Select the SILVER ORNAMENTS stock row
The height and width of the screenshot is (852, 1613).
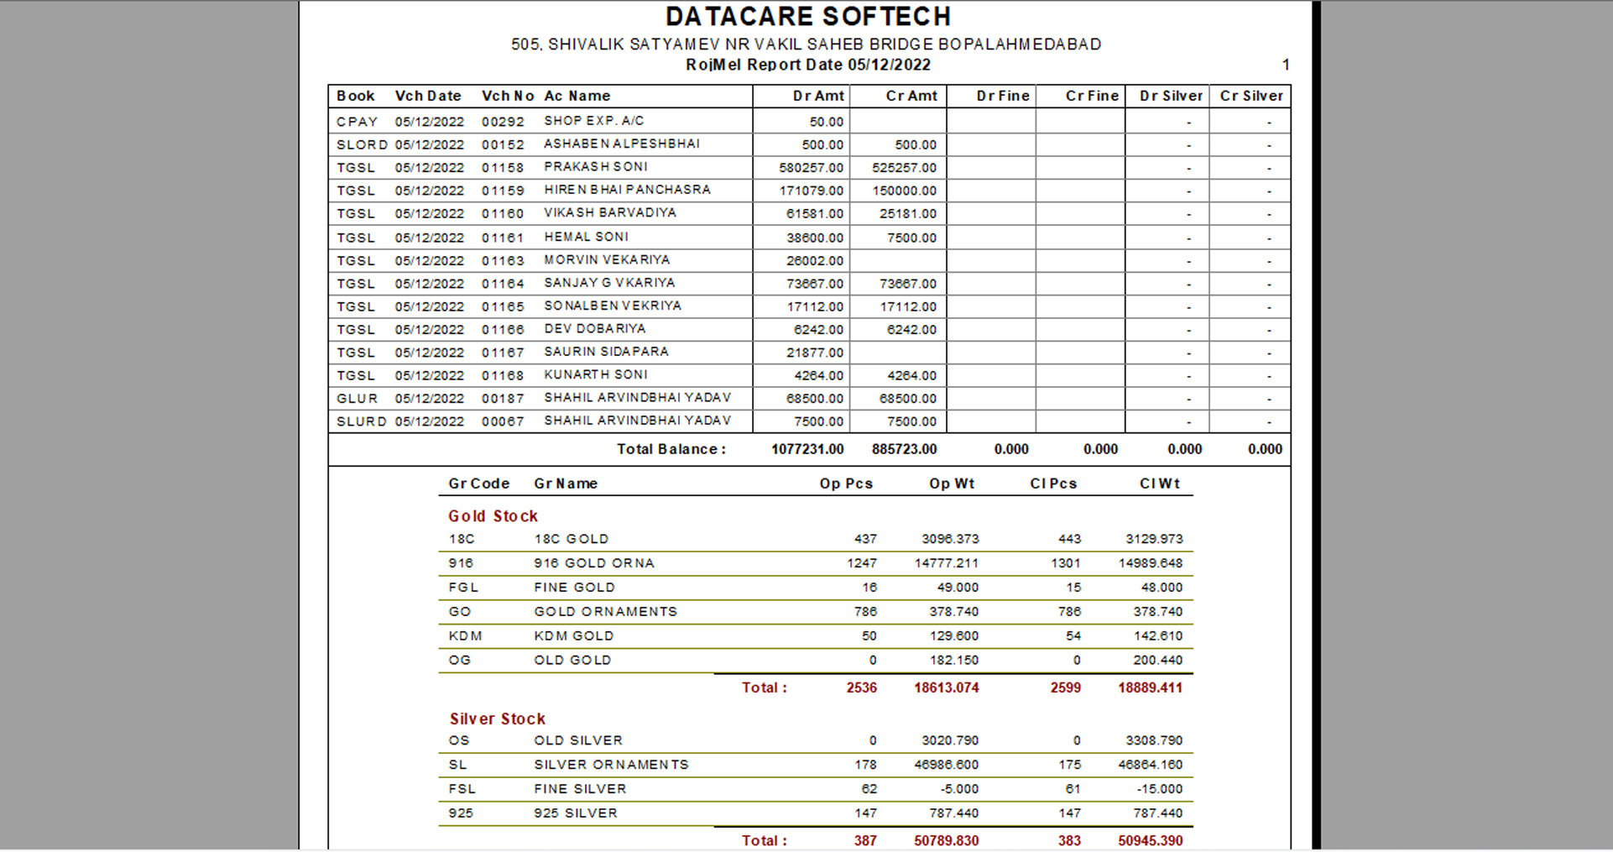(x=815, y=765)
